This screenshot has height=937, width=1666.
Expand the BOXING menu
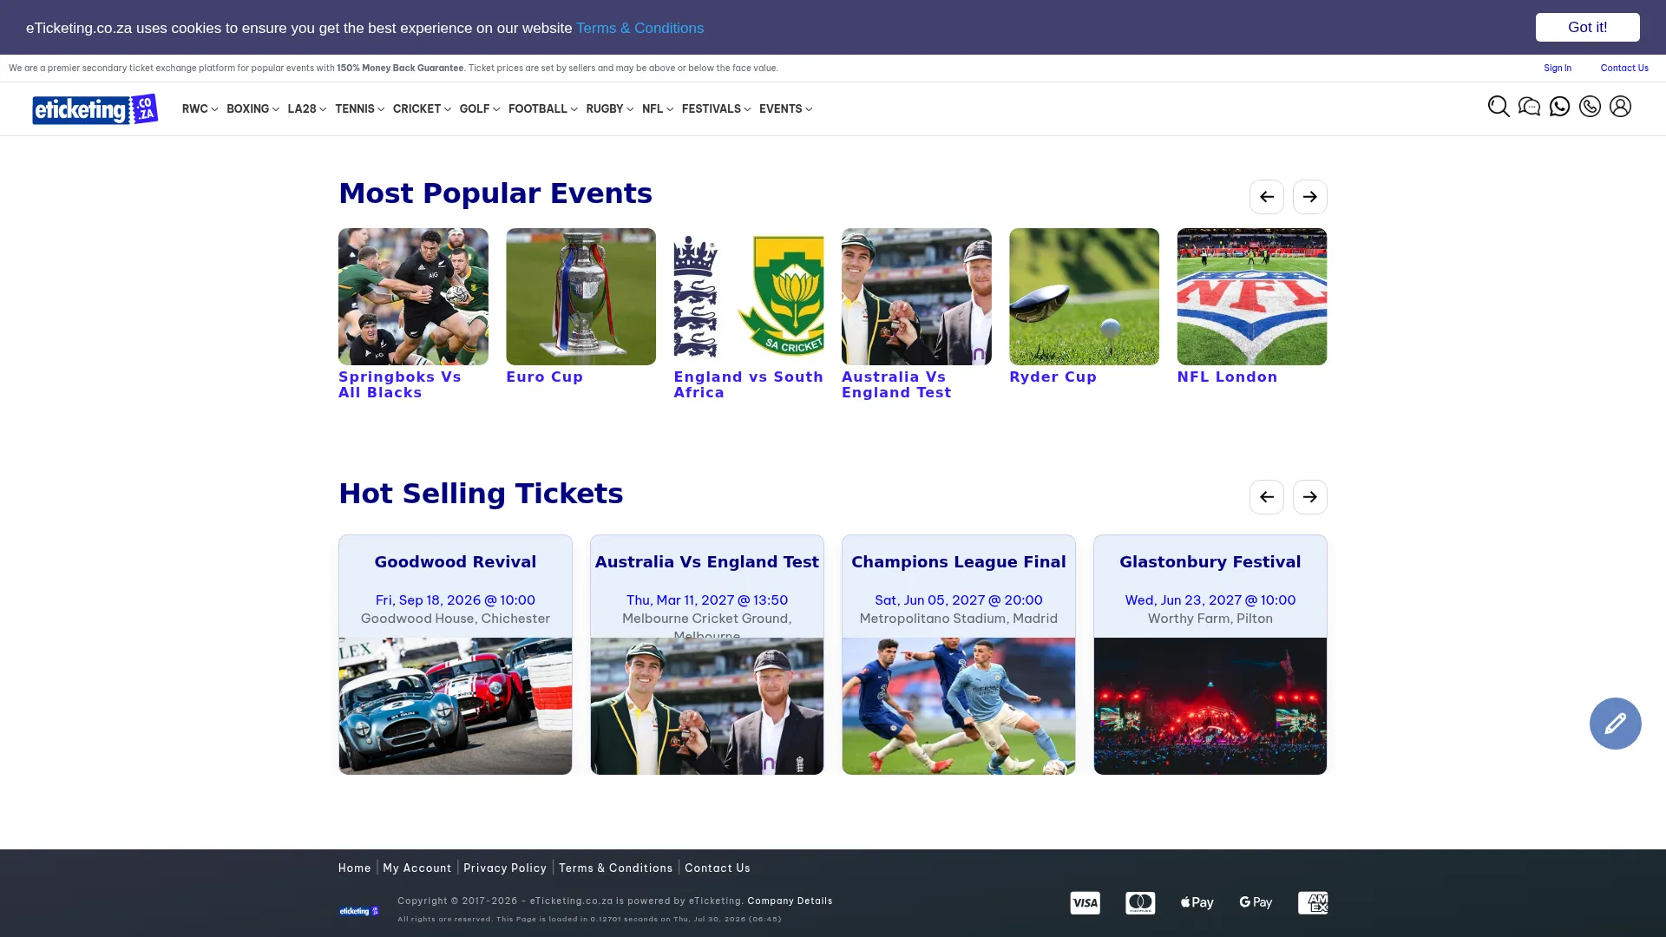click(x=253, y=109)
